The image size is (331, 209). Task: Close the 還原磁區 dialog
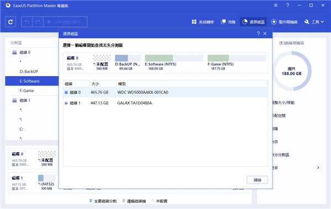point(265,33)
